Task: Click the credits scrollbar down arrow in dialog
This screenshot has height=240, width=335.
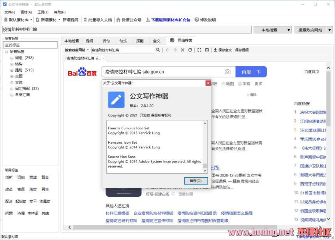Action: click(x=205, y=171)
